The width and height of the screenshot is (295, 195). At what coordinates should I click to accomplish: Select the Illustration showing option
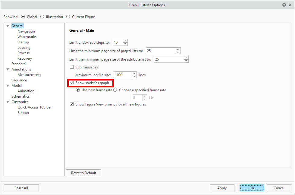(x=42, y=17)
